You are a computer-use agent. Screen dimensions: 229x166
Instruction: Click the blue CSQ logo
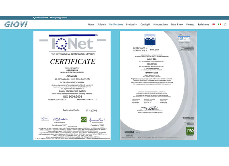[150, 39]
